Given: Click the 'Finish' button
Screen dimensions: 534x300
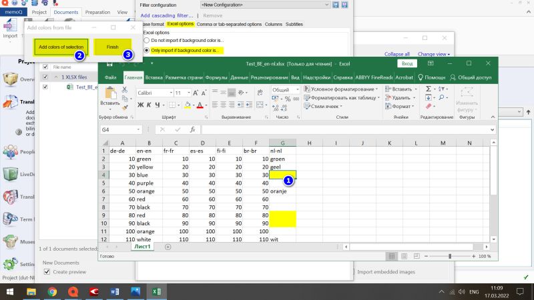Looking at the screenshot, I should pyautogui.click(x=112, y=47).
